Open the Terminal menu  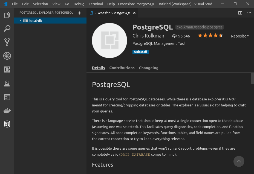coord(96,4)
